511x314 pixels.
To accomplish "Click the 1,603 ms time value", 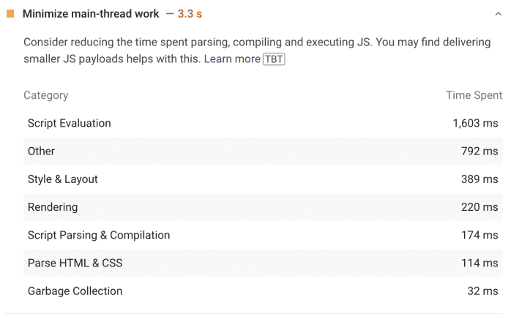I will [x=475, y=123].
